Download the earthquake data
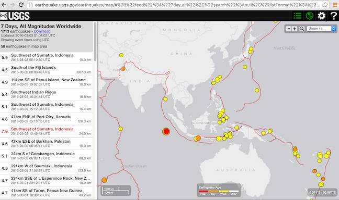The width and height of the screenshot is (339, 200). point(42,31)
